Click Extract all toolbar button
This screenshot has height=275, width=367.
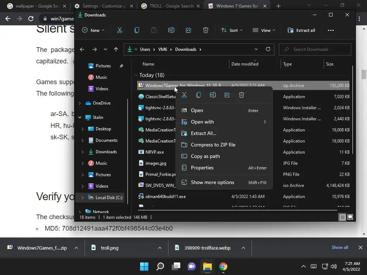point(301,30)
